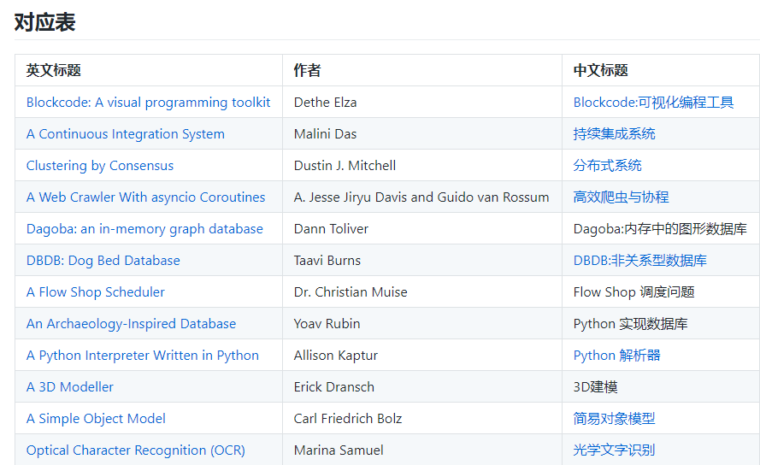Click the '高效爬虫与协程' link
Viewport: 760px width, 465px height.
click(621, 197)
